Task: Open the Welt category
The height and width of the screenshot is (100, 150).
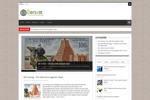Action: (x=22, y=22)
